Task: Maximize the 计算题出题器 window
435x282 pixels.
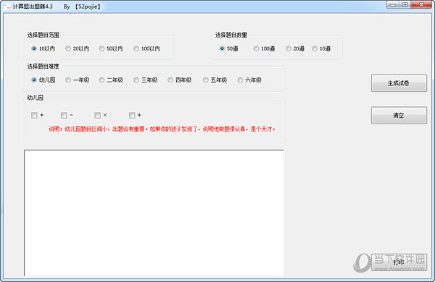Action: pyautogui.click(x=405, y=5)
